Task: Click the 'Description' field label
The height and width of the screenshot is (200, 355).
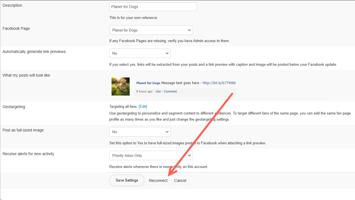Action: click(x=12, y=5)
